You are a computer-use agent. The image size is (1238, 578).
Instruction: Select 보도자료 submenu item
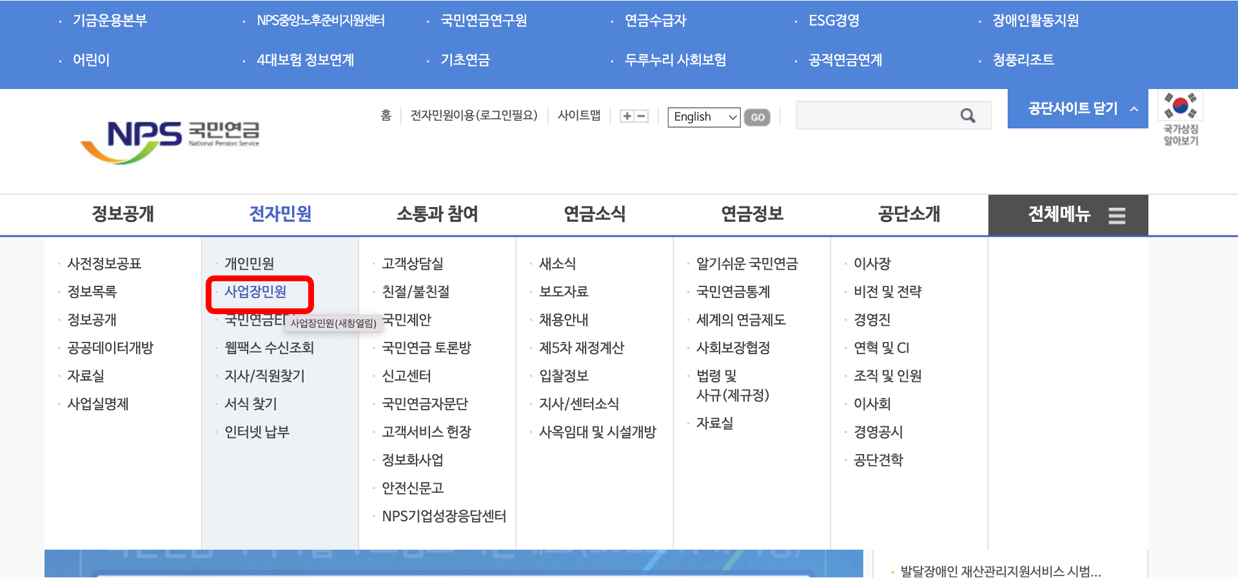coord(564,292)
